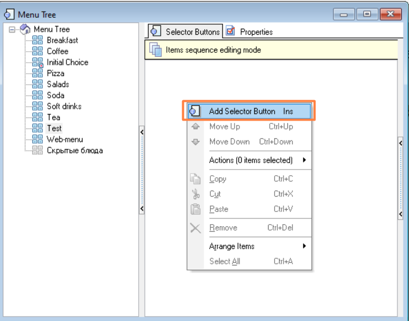The height and width of the screenshot is (321, 409).
Task: Open the Selector Buttons tab
Action: point(192,32)
